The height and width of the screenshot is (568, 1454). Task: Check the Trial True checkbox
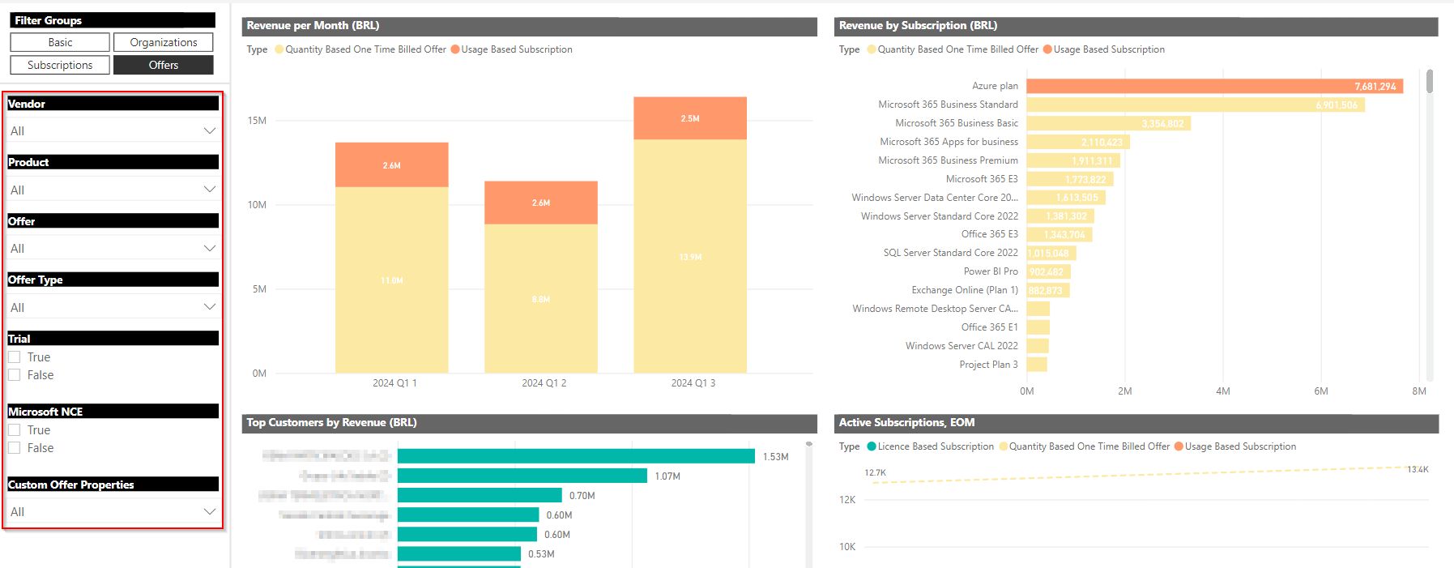coord(15,357)
